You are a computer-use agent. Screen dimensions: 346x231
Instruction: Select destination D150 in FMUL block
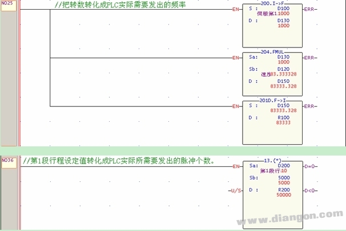[283, 80]
